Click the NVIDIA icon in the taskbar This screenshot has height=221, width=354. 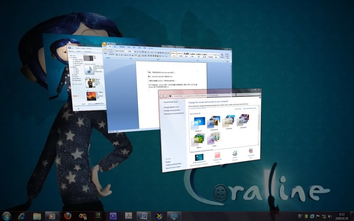tap(98, 216)
